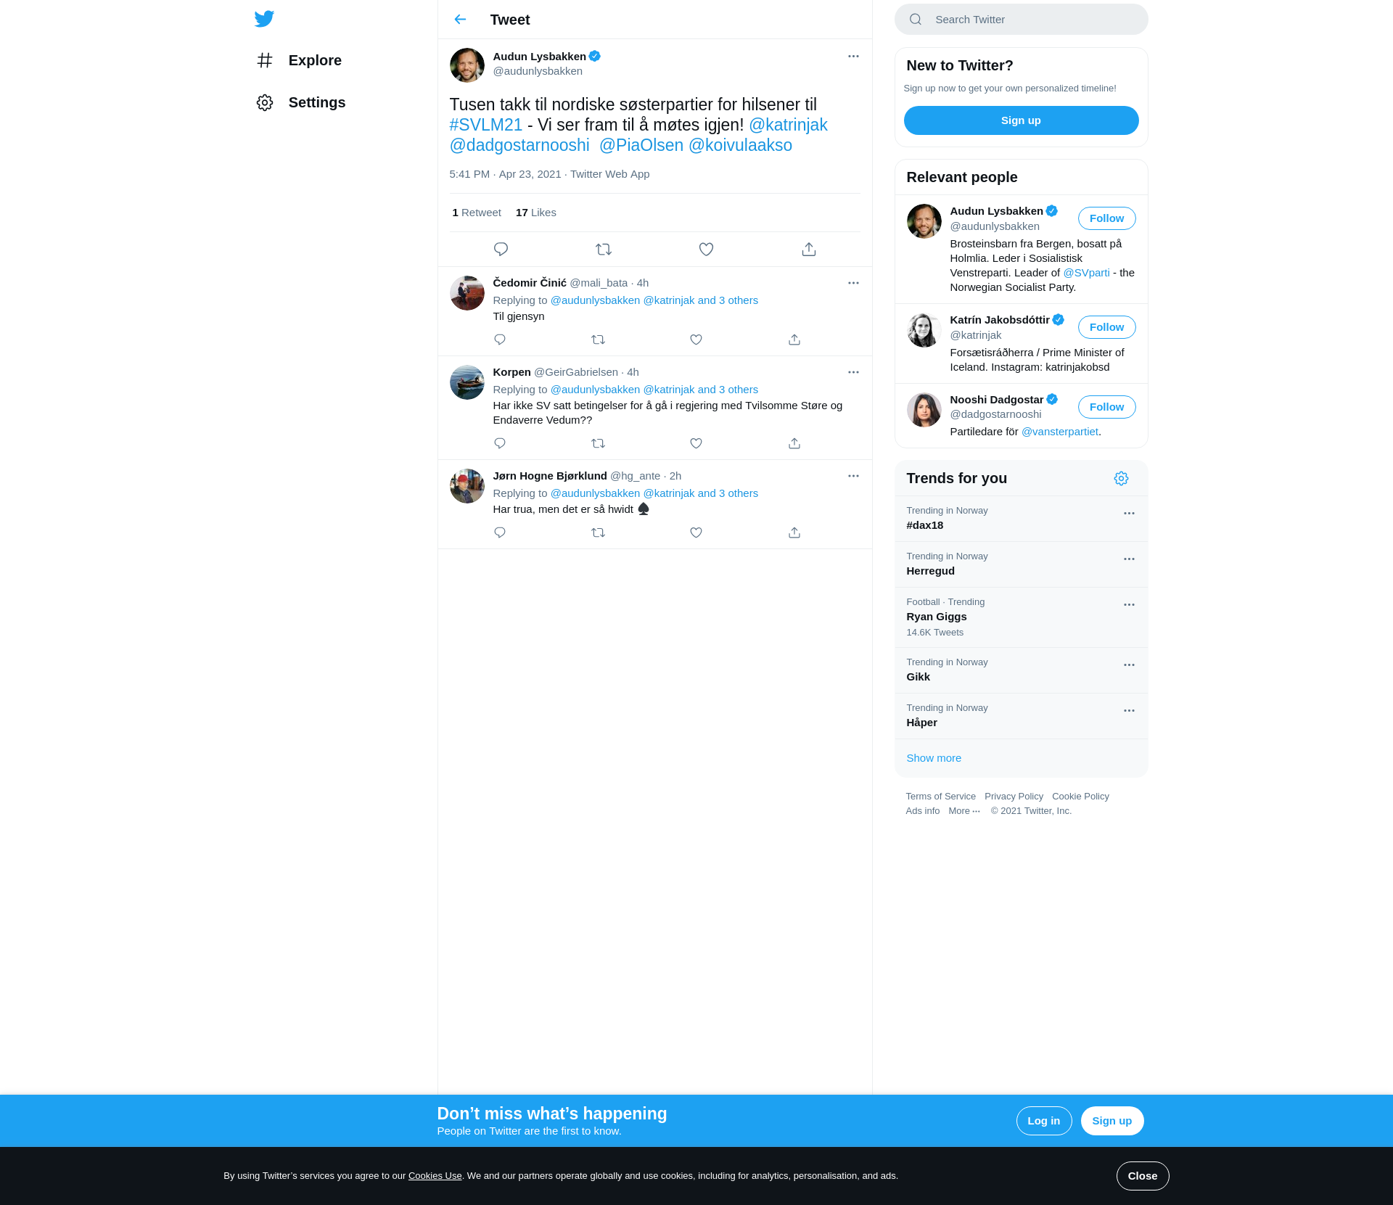Expand trends with Show more
The image size is (1393, 1205).
point(933,758)
